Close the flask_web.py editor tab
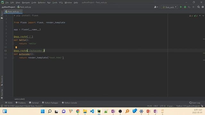 21,11
